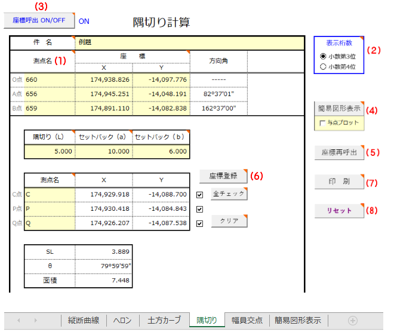Click the P点 name input cell
397x335 pixels.
[50, 209]
